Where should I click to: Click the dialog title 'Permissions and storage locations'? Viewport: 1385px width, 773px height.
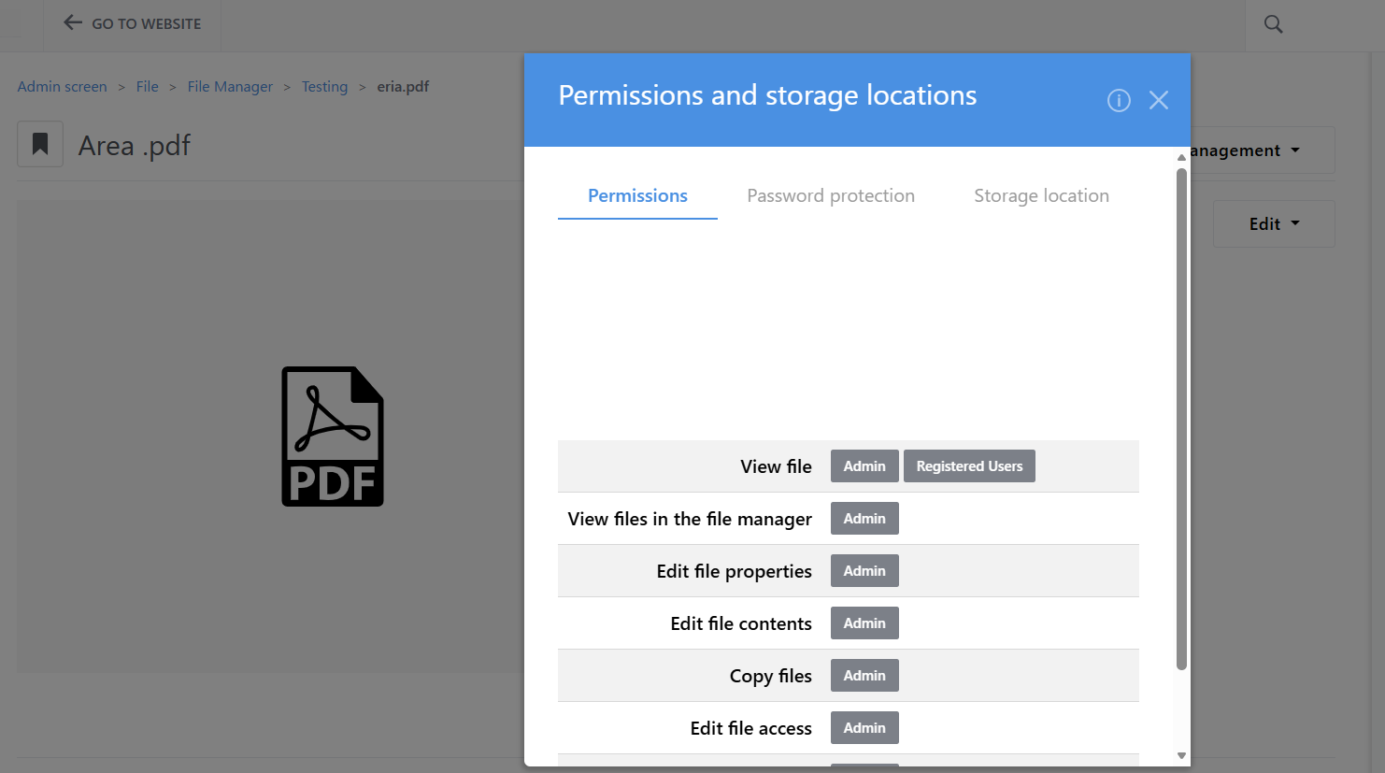767,95
